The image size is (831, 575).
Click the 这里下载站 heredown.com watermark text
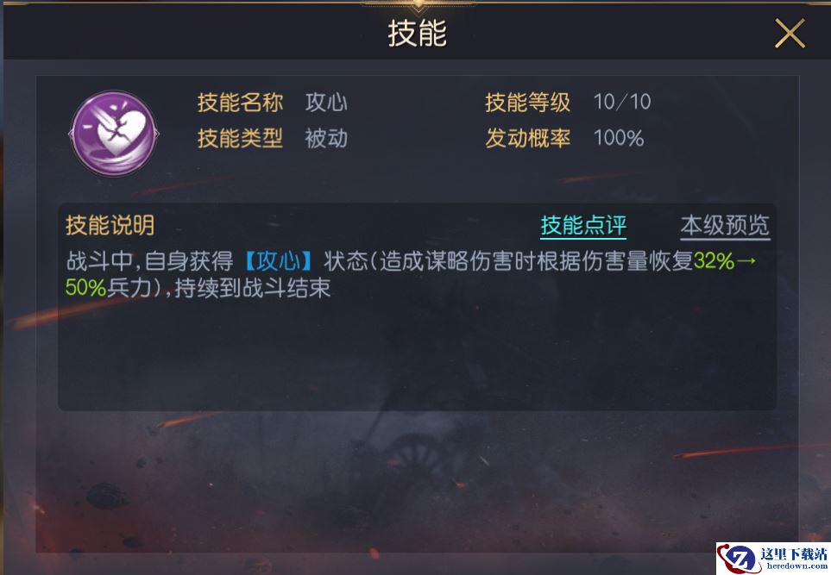pos(793,559)
